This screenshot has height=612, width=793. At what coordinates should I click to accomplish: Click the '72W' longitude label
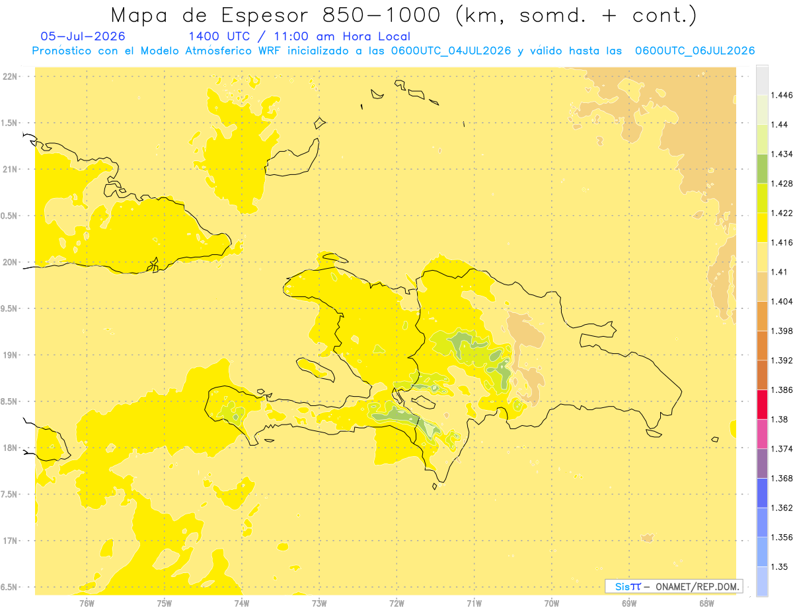click(397, 603)
